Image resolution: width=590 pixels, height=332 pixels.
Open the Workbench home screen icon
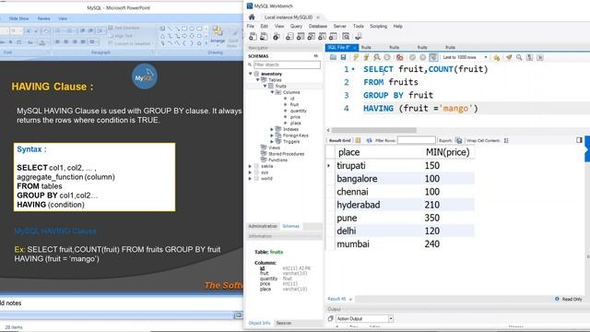coord(252,18)
